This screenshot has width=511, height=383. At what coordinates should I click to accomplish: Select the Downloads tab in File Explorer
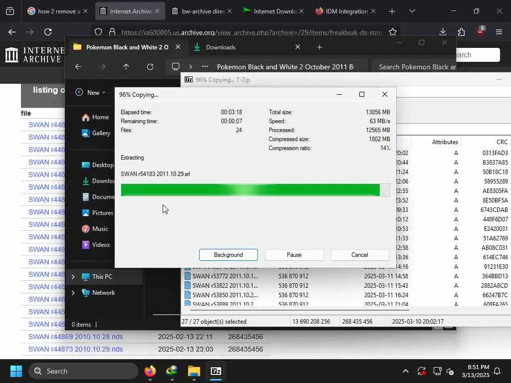pyautogui.click(x=247, y=47)
